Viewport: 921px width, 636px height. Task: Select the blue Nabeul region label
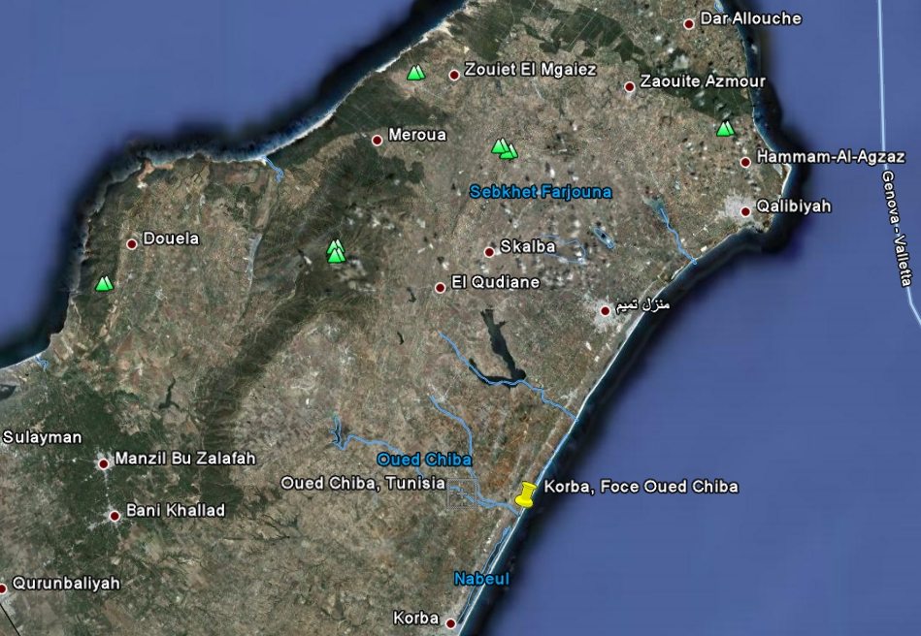click(x=481, y=579)
